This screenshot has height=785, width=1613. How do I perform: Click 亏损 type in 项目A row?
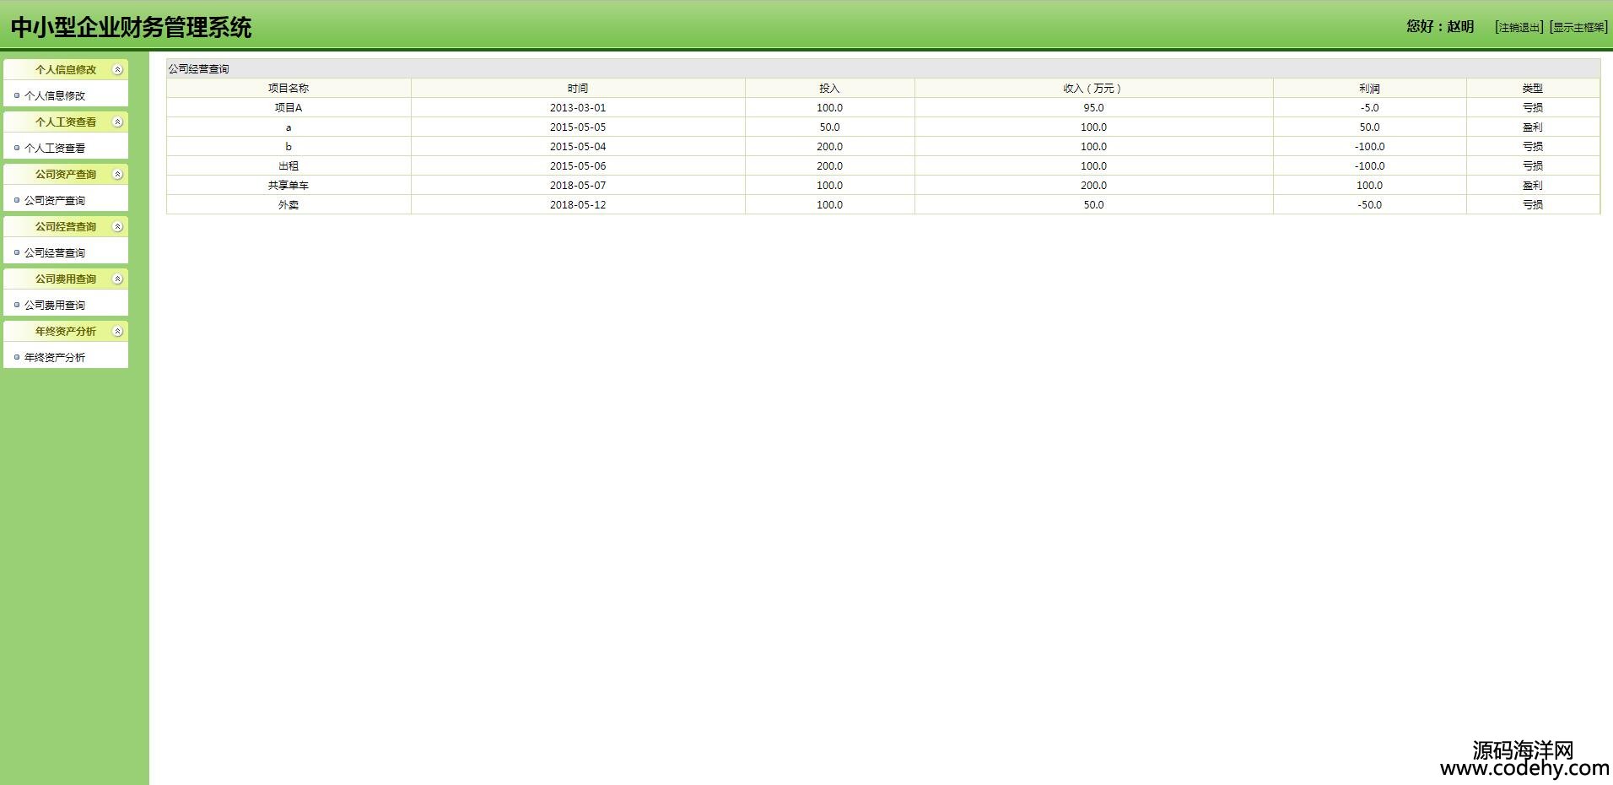(x=1533, y=108)
